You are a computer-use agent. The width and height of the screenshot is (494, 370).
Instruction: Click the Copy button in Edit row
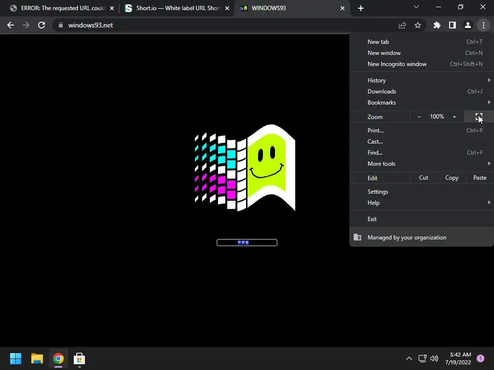click(x=452, y=178)
